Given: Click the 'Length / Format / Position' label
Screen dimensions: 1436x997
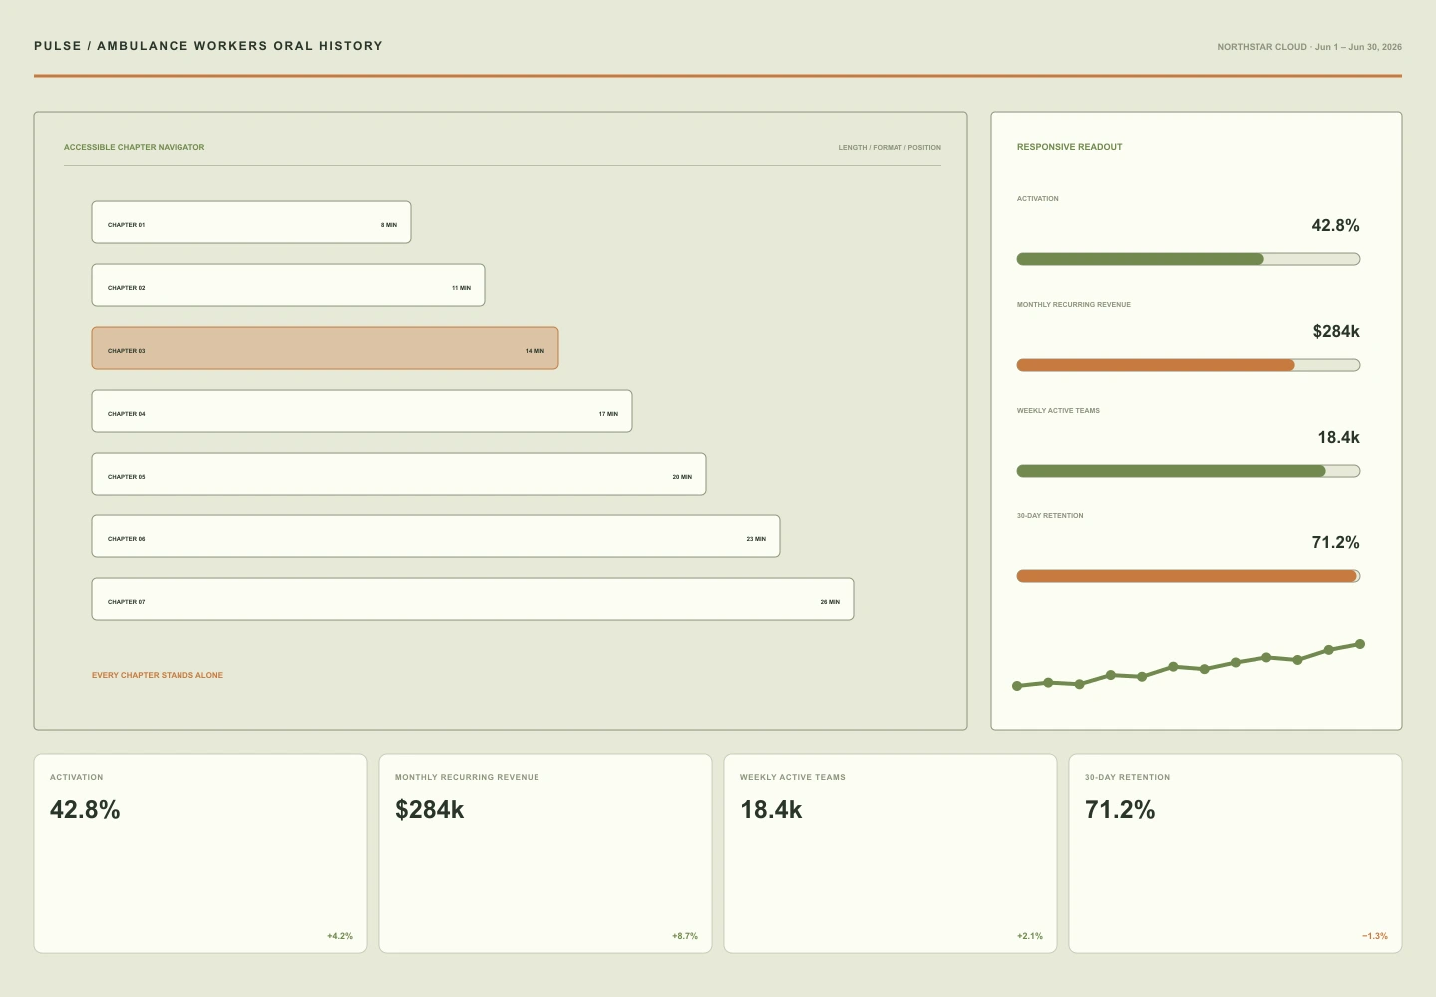Looking at the screenshot, I should click(890, 147).
